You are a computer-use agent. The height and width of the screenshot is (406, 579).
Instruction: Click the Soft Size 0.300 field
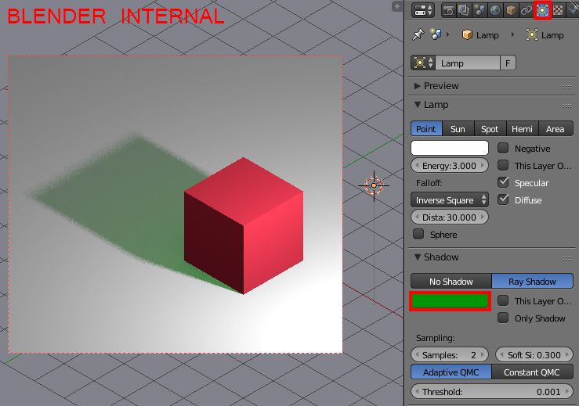534,354
